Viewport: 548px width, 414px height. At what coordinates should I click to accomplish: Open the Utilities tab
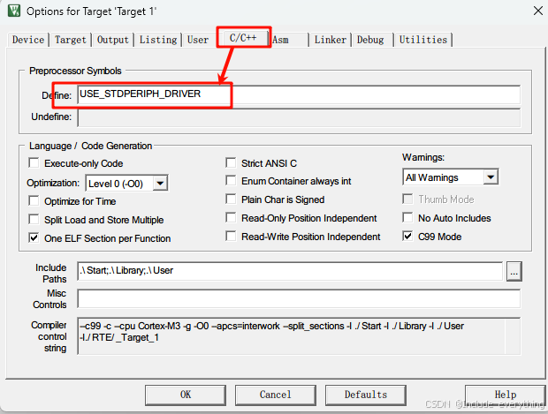423,40
